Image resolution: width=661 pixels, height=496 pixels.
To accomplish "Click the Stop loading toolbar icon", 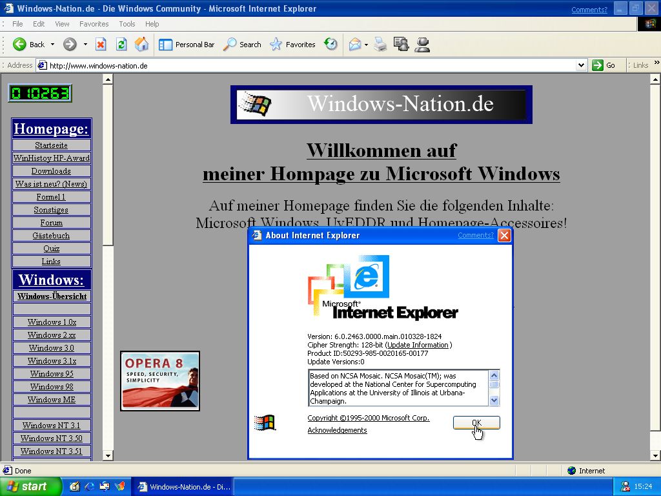I will (101, 45).
